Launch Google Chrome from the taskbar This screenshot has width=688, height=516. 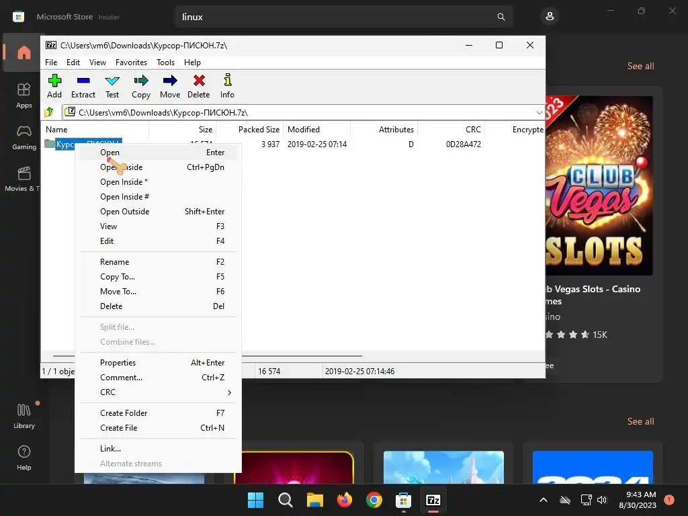[374, 500]
